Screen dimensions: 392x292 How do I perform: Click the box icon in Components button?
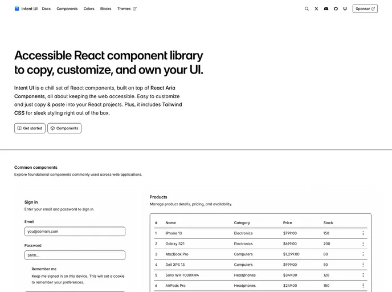point(52,128)
